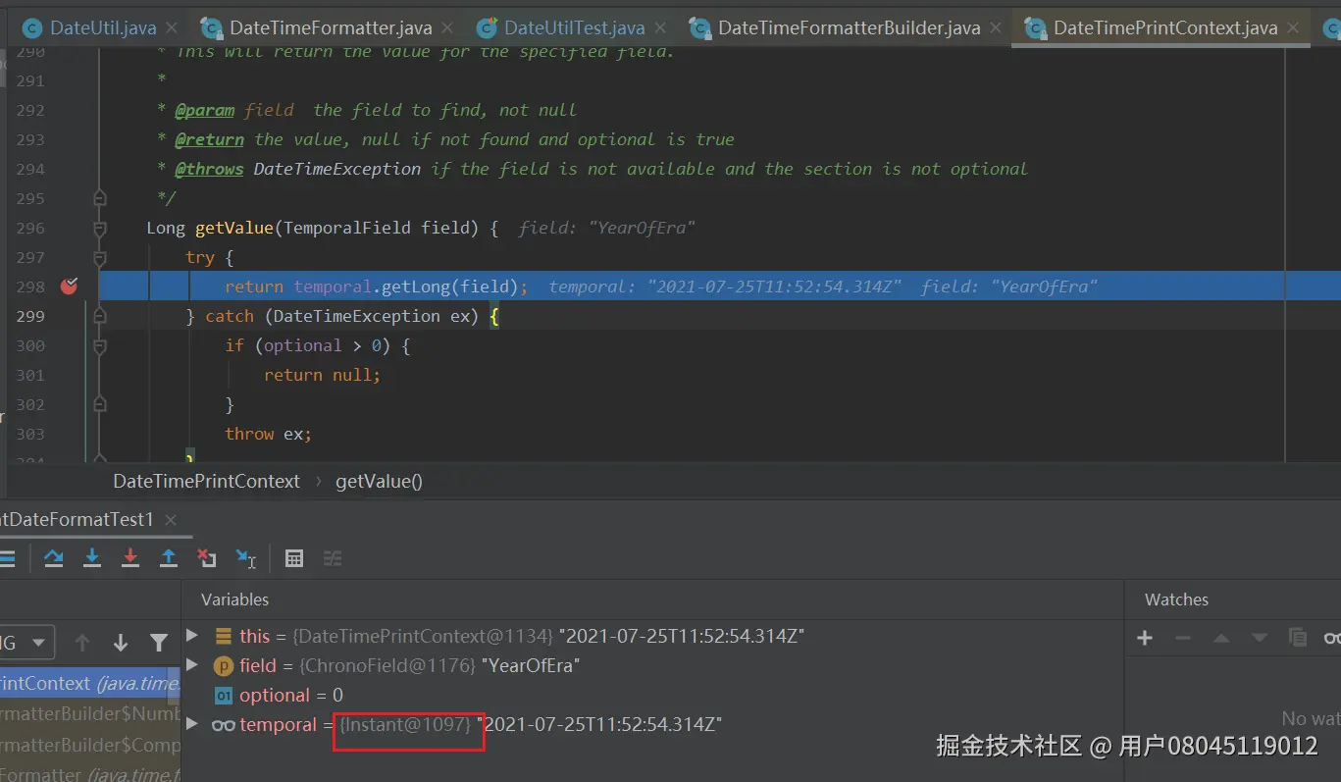The height and width of the screenshot is (782, 1341).
Task: Click the 'throw ex;' statement
Action: [x=268, y=434]
